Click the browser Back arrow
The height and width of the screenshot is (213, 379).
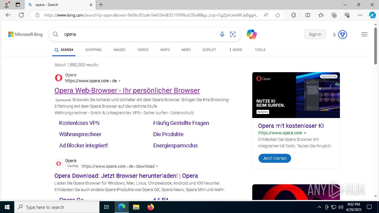point(8,15)
